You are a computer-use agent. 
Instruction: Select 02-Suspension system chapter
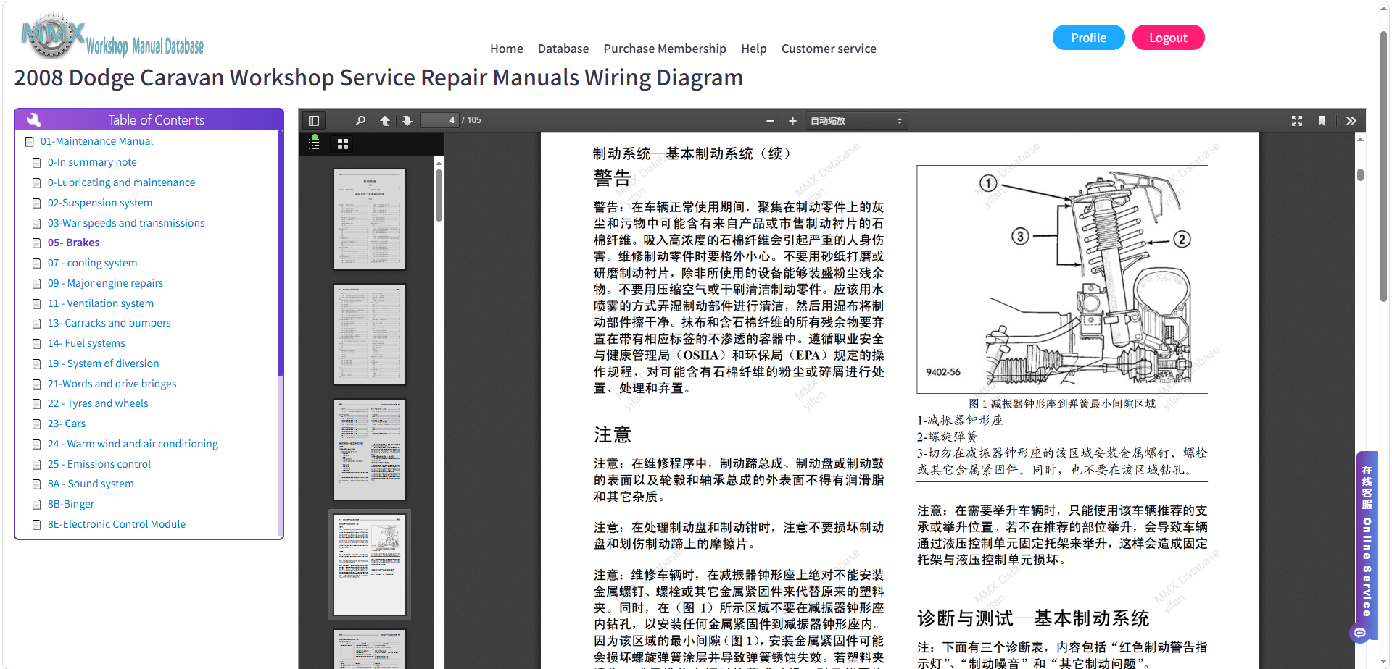click(100, 203)
